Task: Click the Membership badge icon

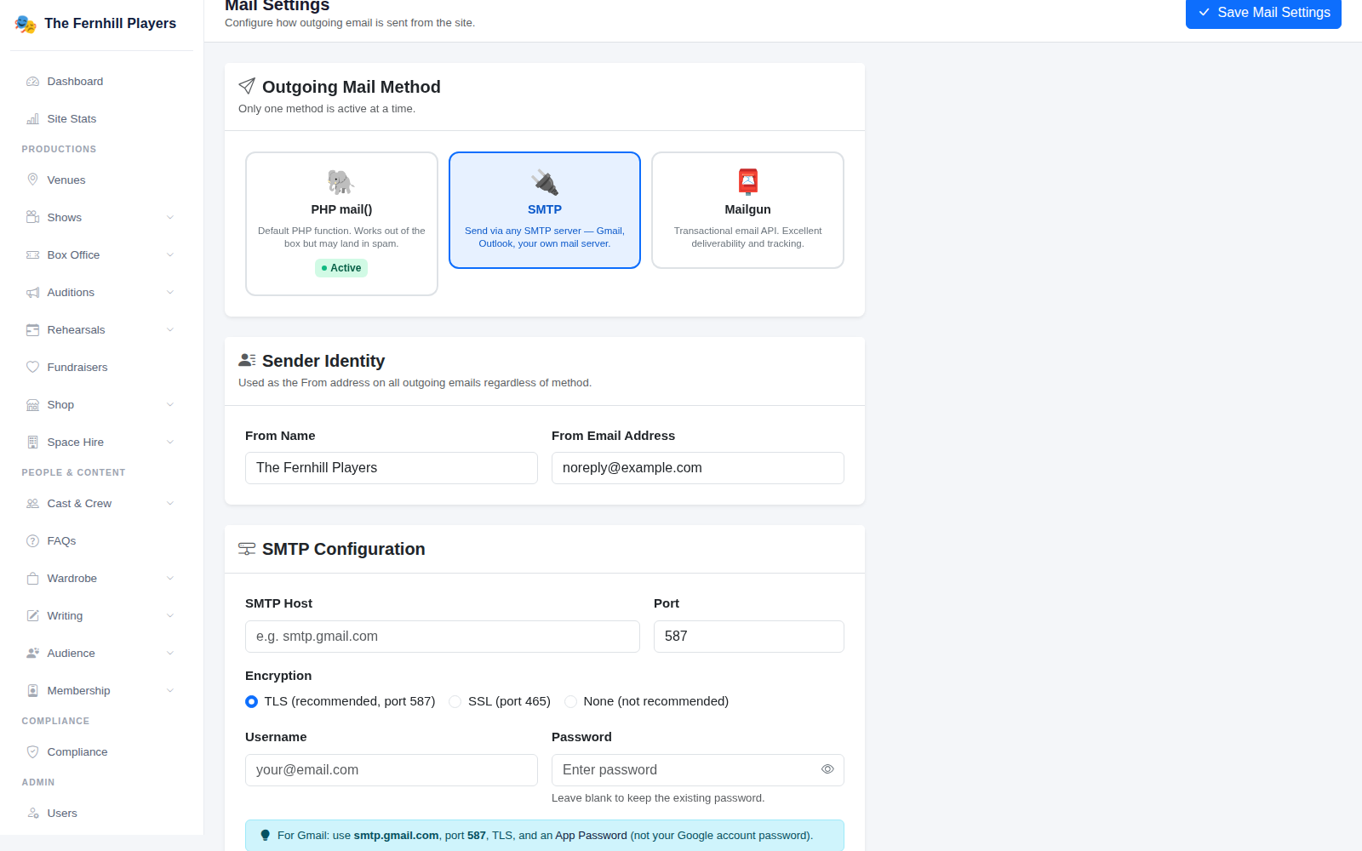Action: click(x=33, y=691)
